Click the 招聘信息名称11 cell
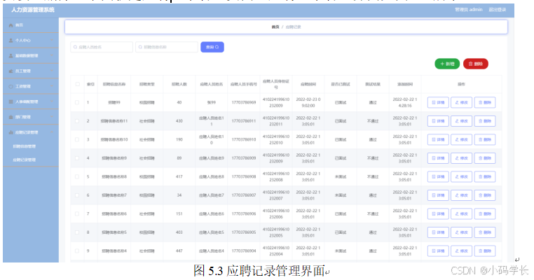Viewport: 534px width, 280px height. point(114,121)
